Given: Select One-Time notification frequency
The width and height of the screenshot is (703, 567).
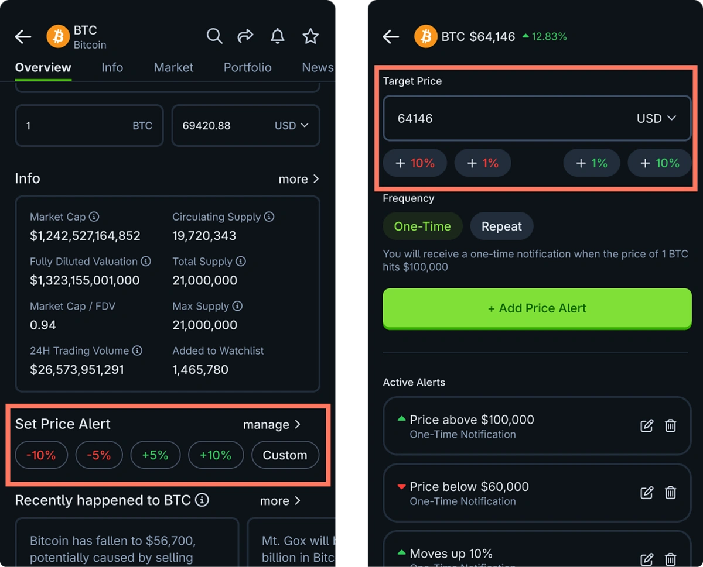Looking at the screenshot, I should [422, 226].
